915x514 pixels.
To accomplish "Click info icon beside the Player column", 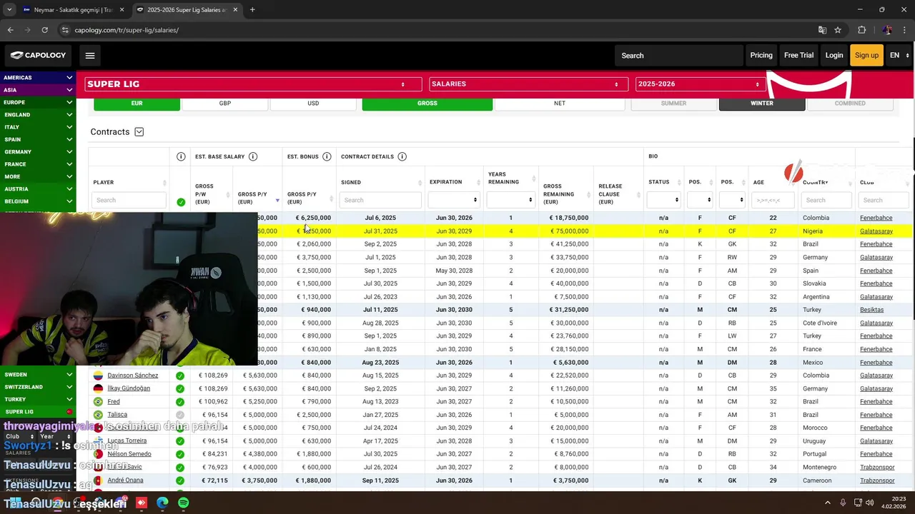I will [181, 156].
